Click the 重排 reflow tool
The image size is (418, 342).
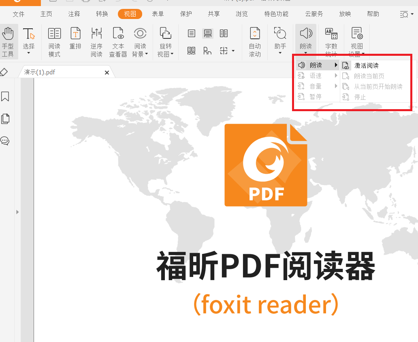pyautogui.click(x=75, y=40)
